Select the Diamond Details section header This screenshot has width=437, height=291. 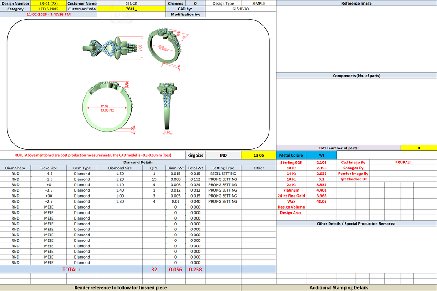pyautogui.click(x=138, y=162)
